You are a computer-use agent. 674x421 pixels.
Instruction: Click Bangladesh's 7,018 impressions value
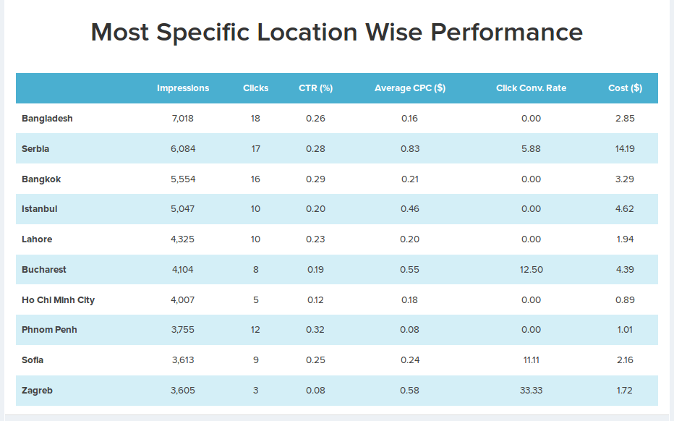[183, 119]
